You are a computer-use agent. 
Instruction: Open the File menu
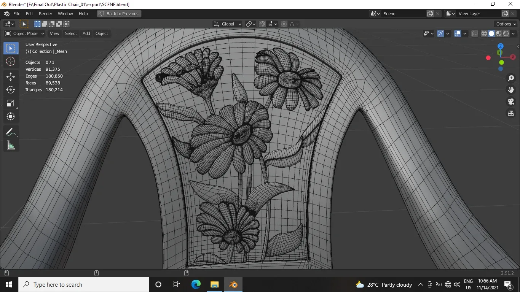pos(17,14)
